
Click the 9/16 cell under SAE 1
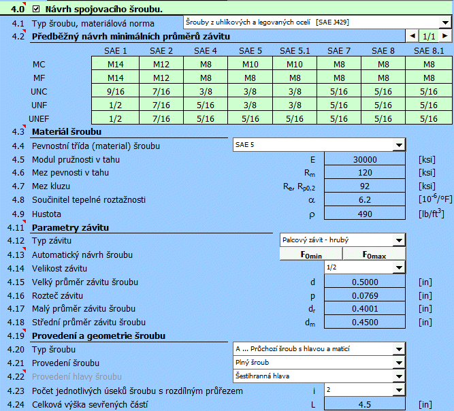115,92
